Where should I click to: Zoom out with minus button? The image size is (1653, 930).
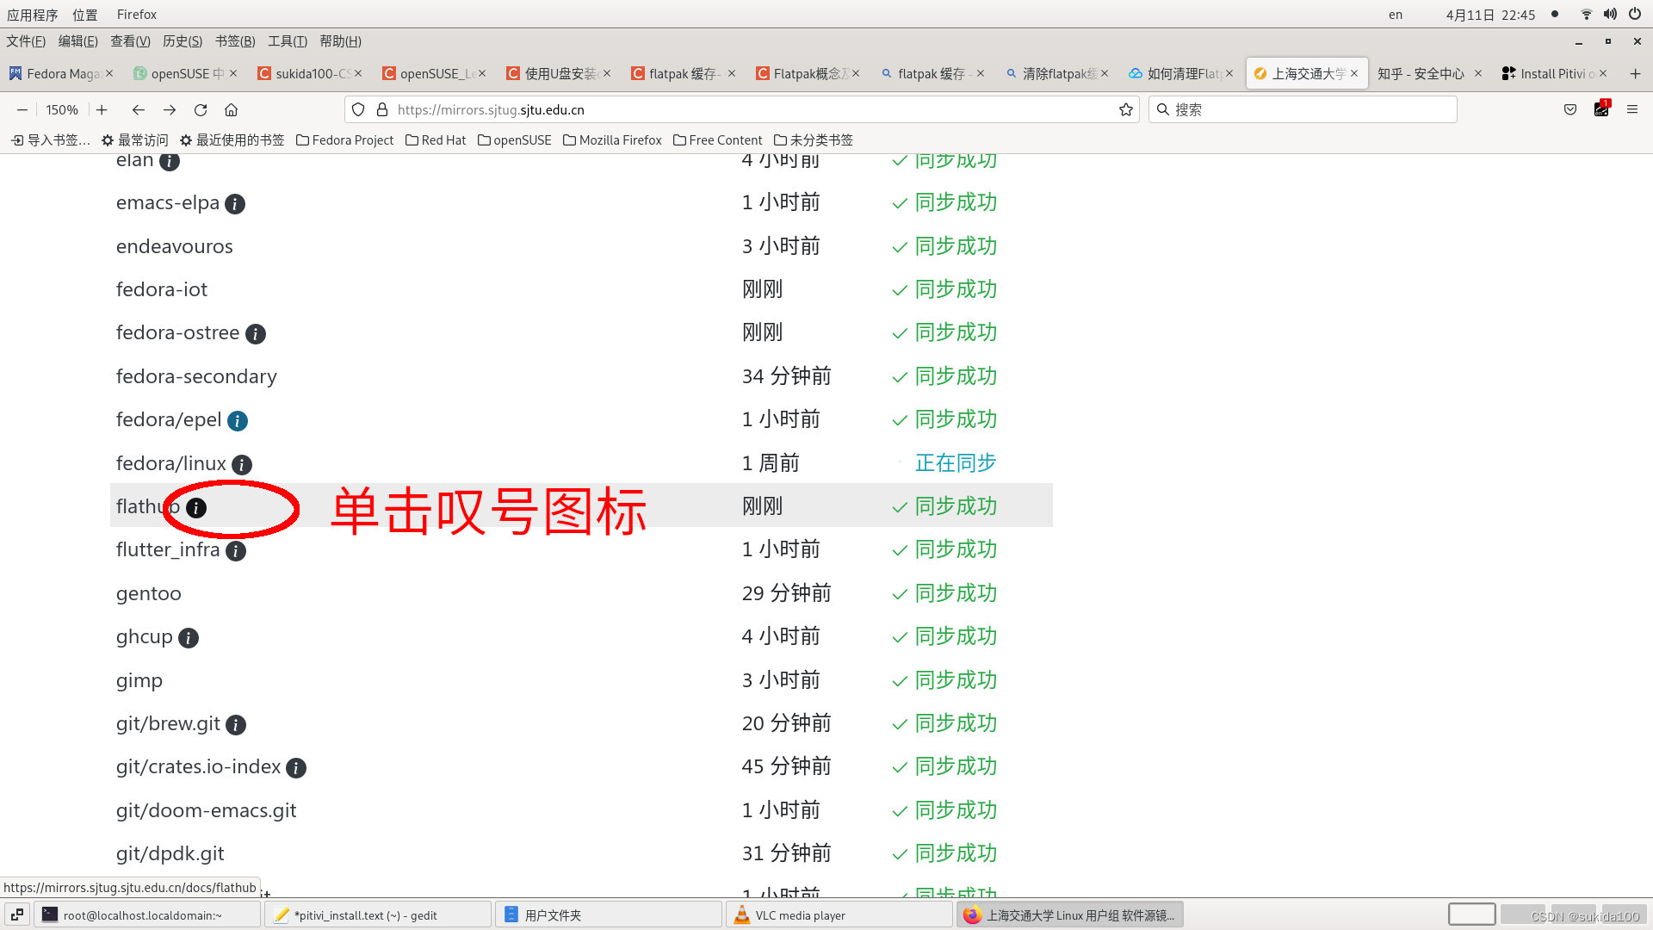(x=22, y=110)
